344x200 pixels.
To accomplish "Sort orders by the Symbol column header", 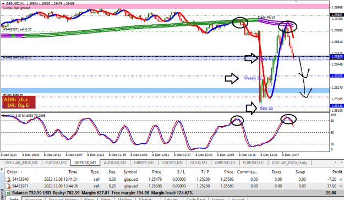I will coord(130,172).
